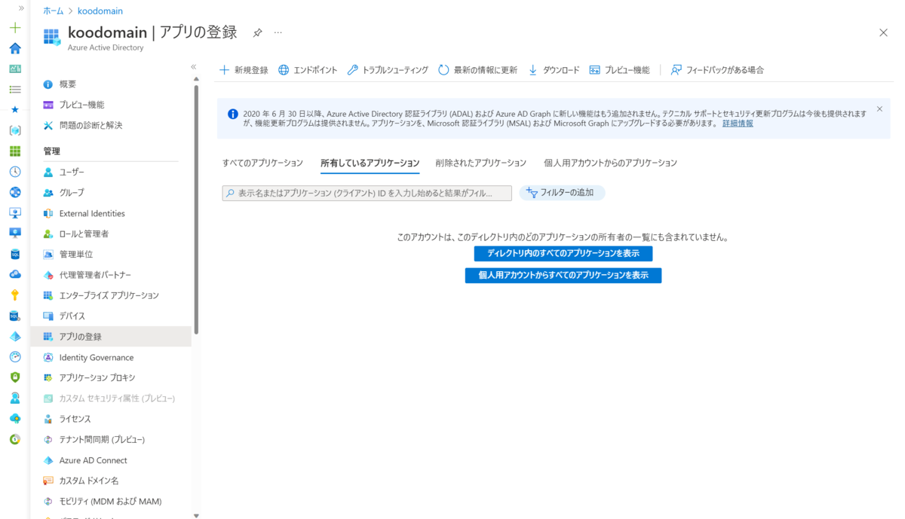
Task: Click the yellow key icon in left rail
Action: (x=15, y=295)
